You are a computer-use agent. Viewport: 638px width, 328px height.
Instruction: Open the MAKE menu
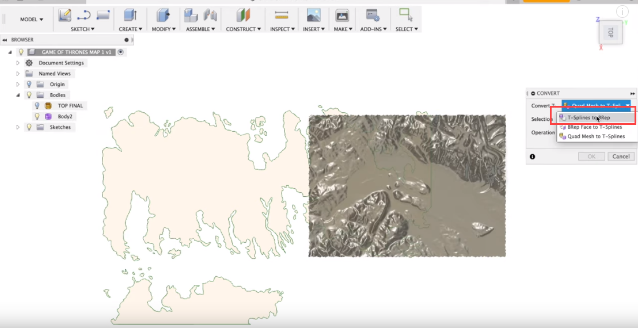click(343, 29)
